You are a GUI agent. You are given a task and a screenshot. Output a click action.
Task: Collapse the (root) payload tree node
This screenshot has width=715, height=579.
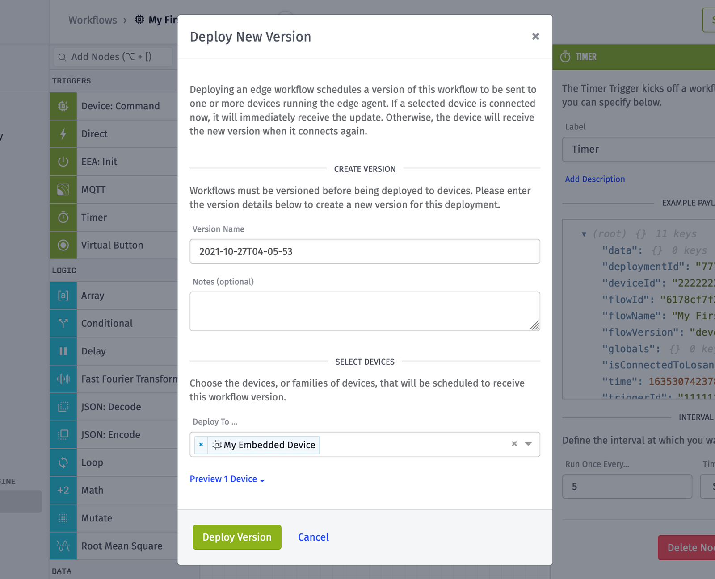tap(584, 234)
